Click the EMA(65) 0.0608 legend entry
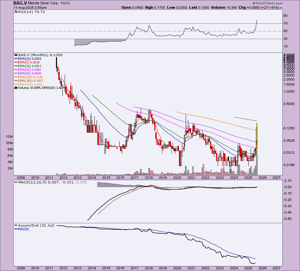The image size is (300, 271). [x=29, y=74]
